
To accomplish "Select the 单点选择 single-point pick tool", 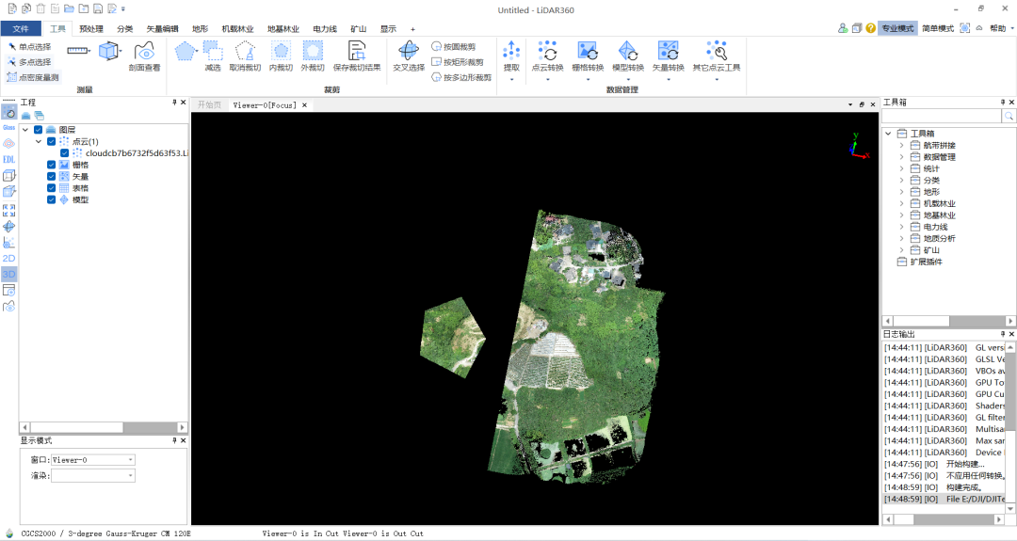I will pos(29,47).
